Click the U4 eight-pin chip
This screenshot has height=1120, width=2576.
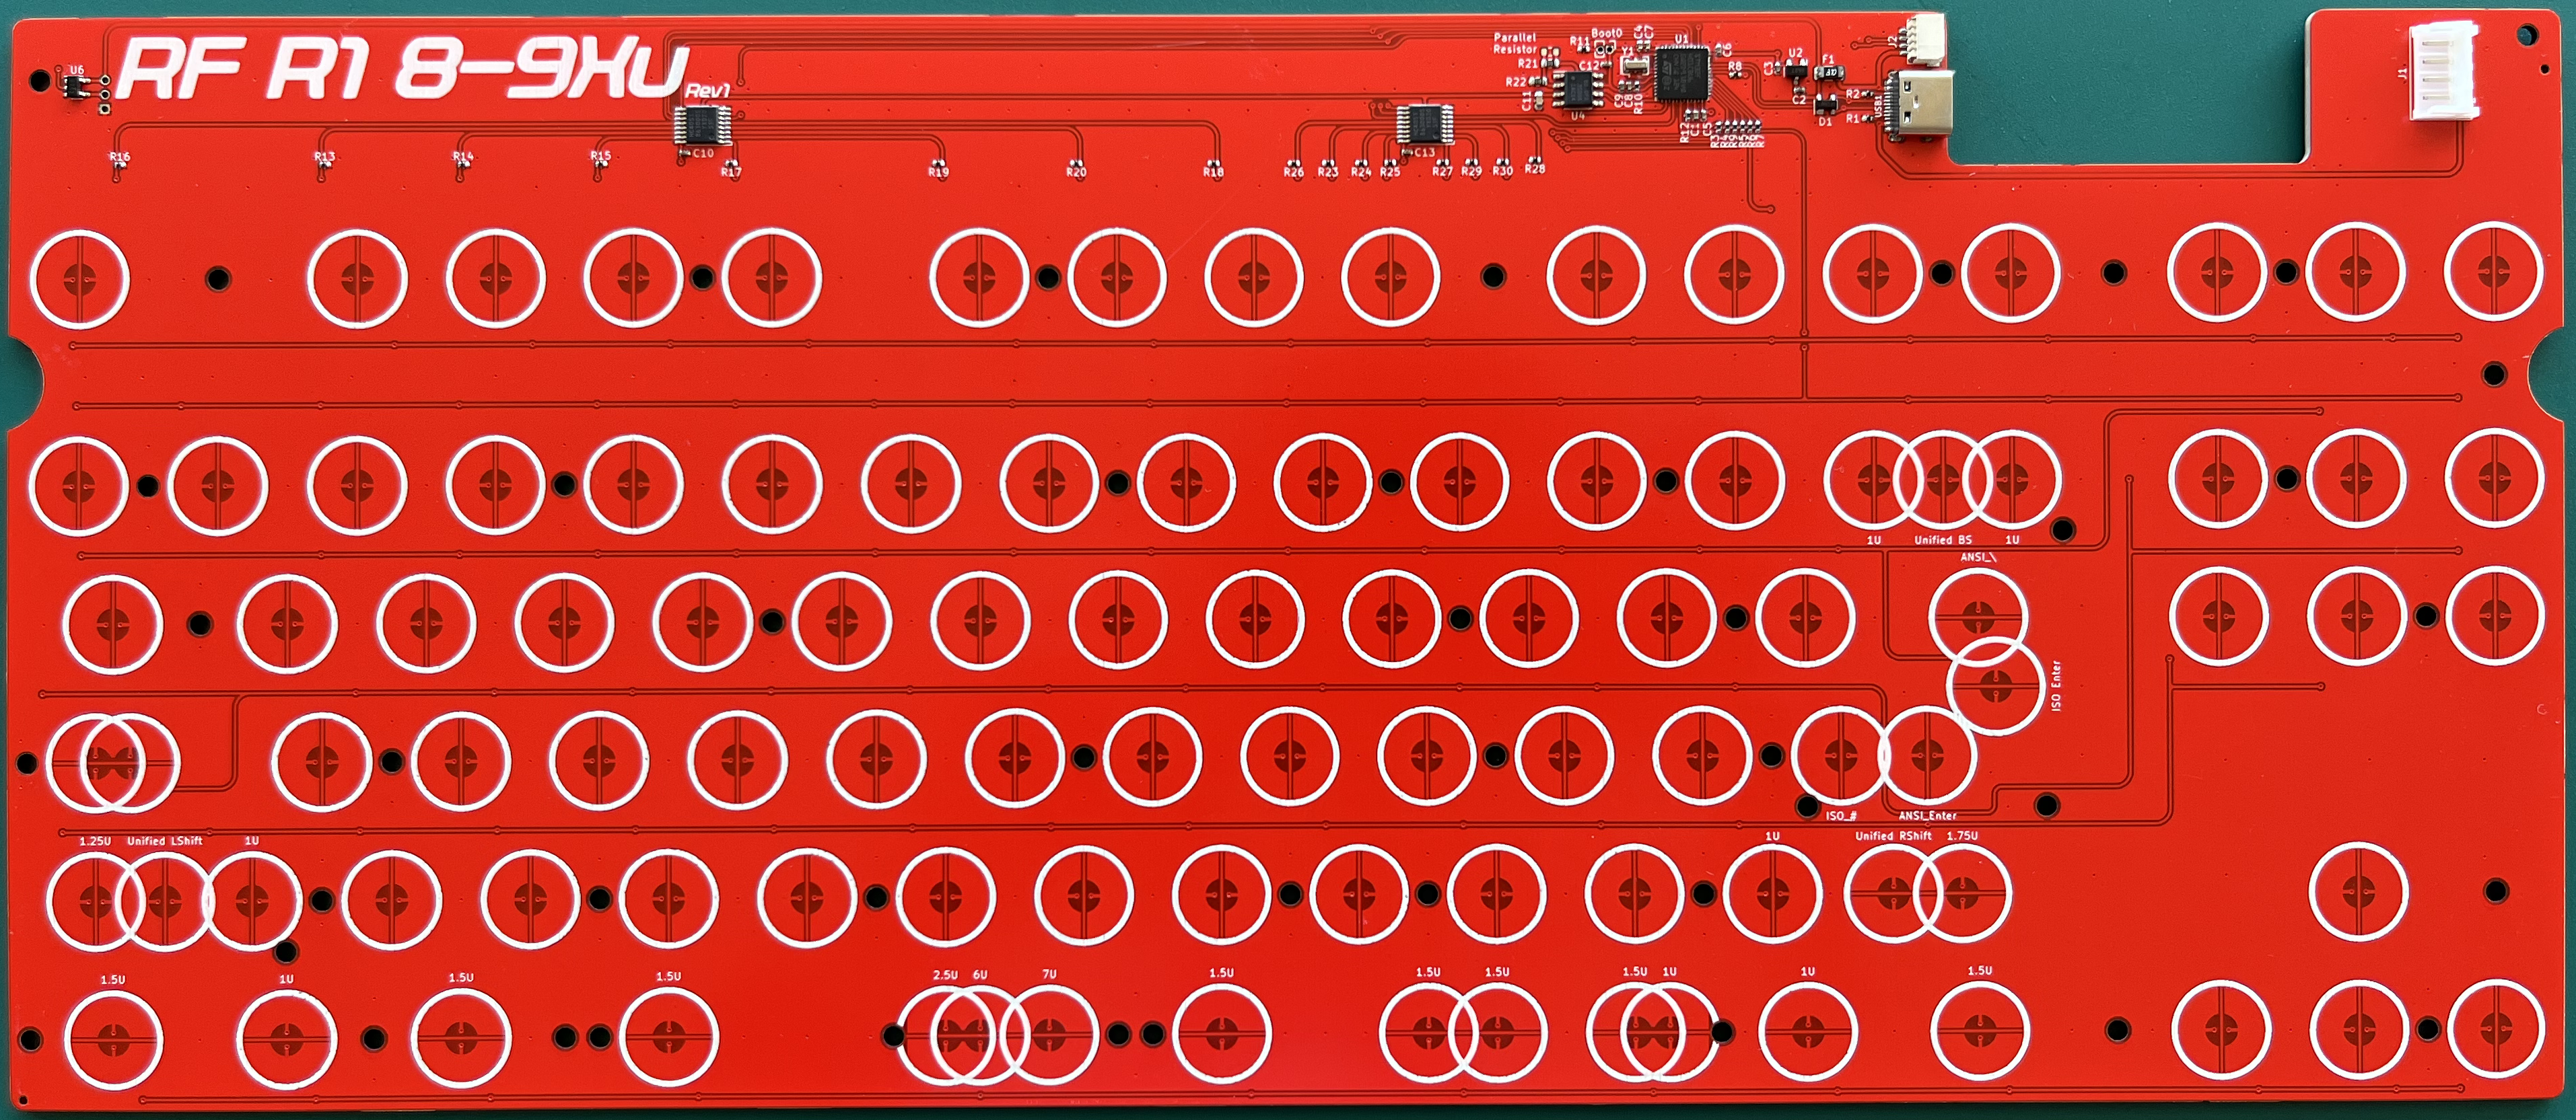(1579, 90)
